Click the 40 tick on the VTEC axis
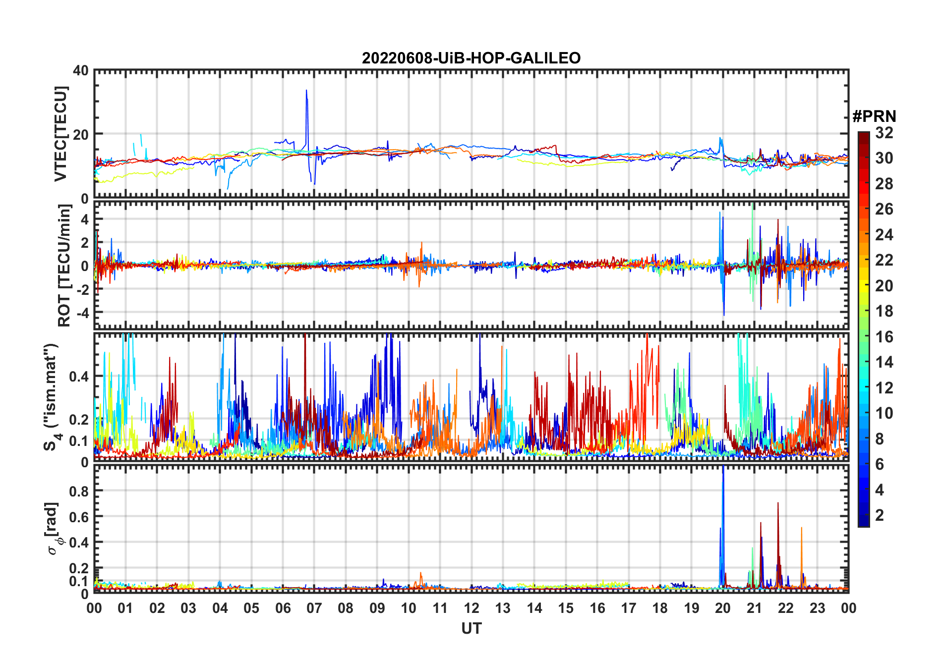The height and width of the screenshot is (659, 943). (x=81, y=71)
